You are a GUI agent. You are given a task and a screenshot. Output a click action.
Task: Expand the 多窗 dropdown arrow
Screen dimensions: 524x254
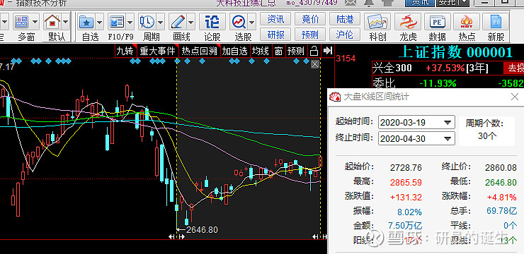[x=35, y=23]
